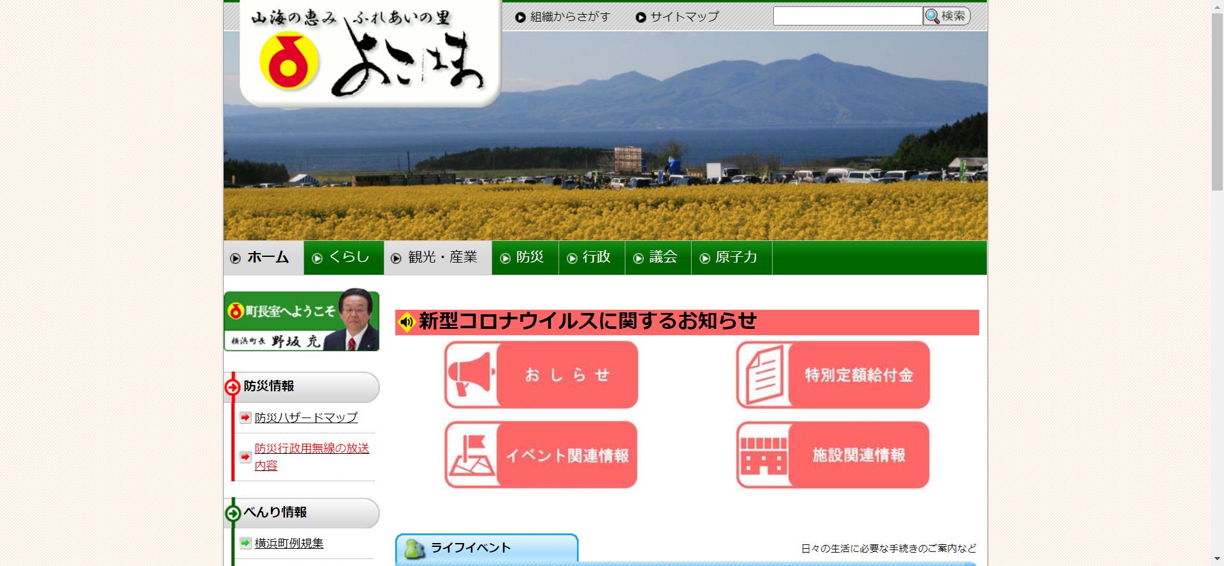
Task: Click the scrollbar down arrow
Action: point(1217,560)
